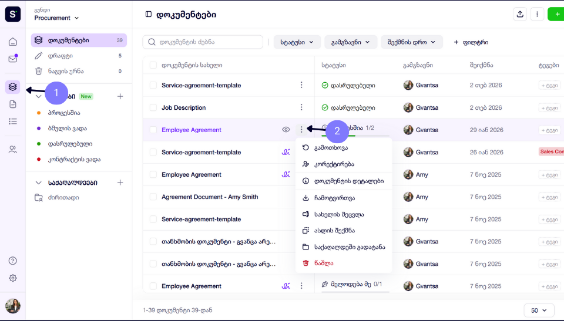
Task: Check Amy's Employee Agreement row
Action: click(153, 174)
